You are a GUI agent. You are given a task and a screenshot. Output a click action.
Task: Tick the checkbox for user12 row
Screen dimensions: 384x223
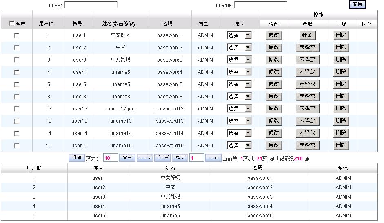pos(17,109)
